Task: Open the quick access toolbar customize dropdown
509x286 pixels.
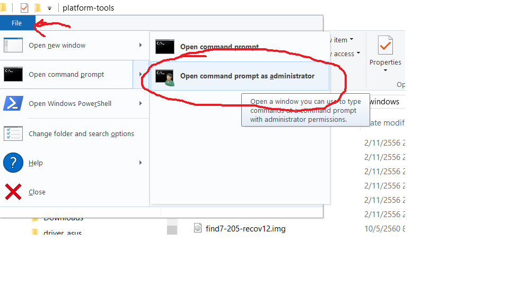Action: click(49, 8)
